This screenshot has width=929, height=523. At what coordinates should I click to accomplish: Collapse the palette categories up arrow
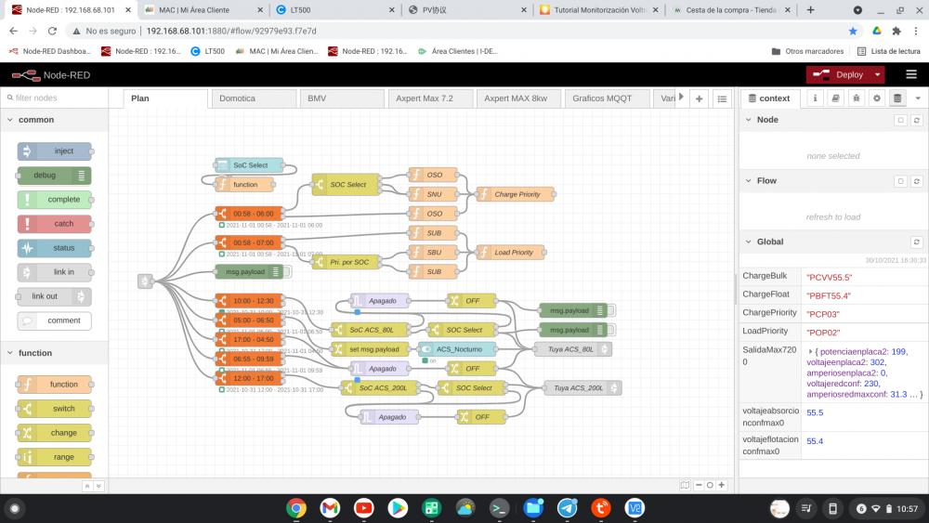tap(87, 486)
